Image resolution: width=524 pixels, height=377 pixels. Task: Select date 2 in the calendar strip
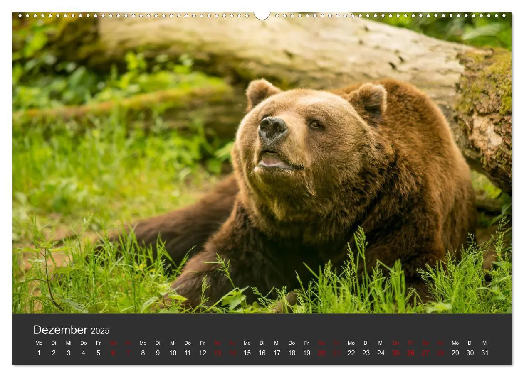coord(54,353)
